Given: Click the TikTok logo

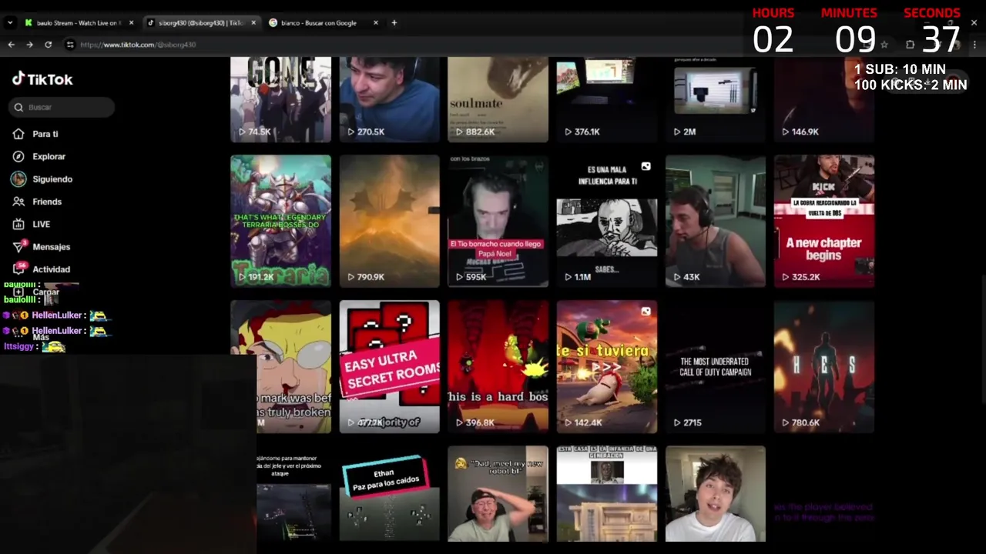Looking at the screenshot, I should 42,78.
